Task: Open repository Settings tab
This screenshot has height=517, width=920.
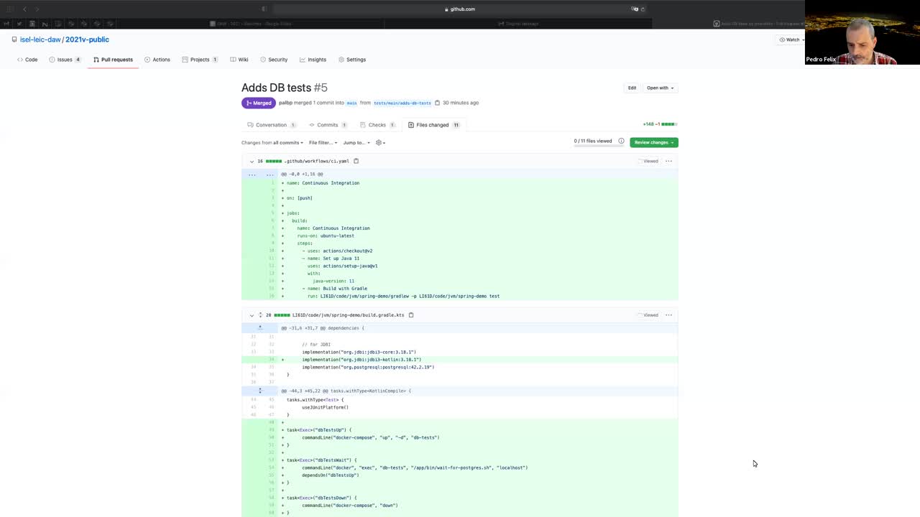Action: click(352, 60)
